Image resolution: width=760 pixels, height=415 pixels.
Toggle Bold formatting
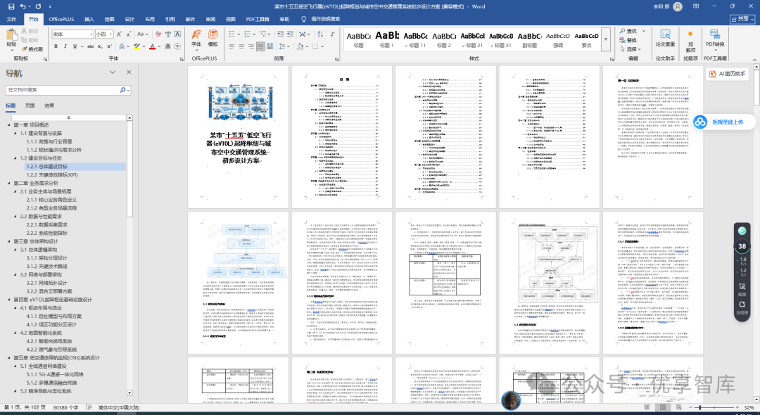pos(56,46)
